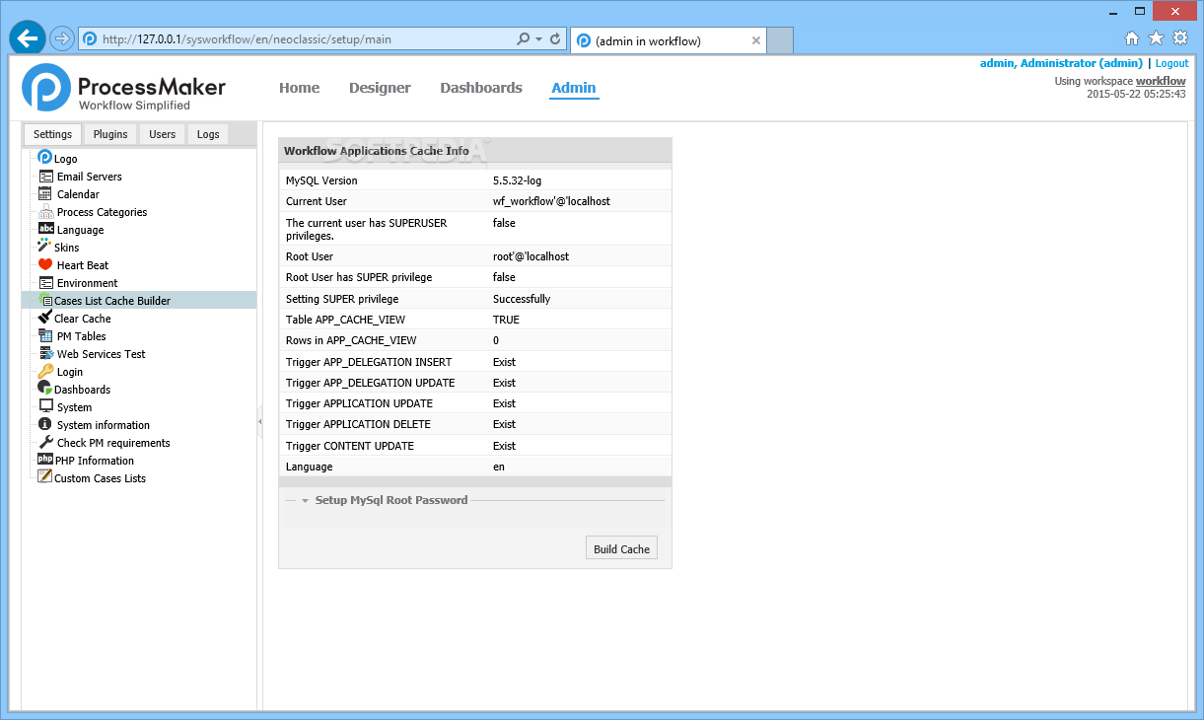Click the browser address bar URL

(x=247, y=39)
